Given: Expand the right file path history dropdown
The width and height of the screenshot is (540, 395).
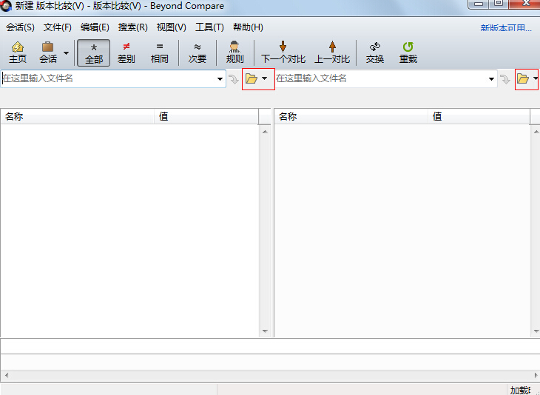Looking at the screenshot, I should pos(491,79).
